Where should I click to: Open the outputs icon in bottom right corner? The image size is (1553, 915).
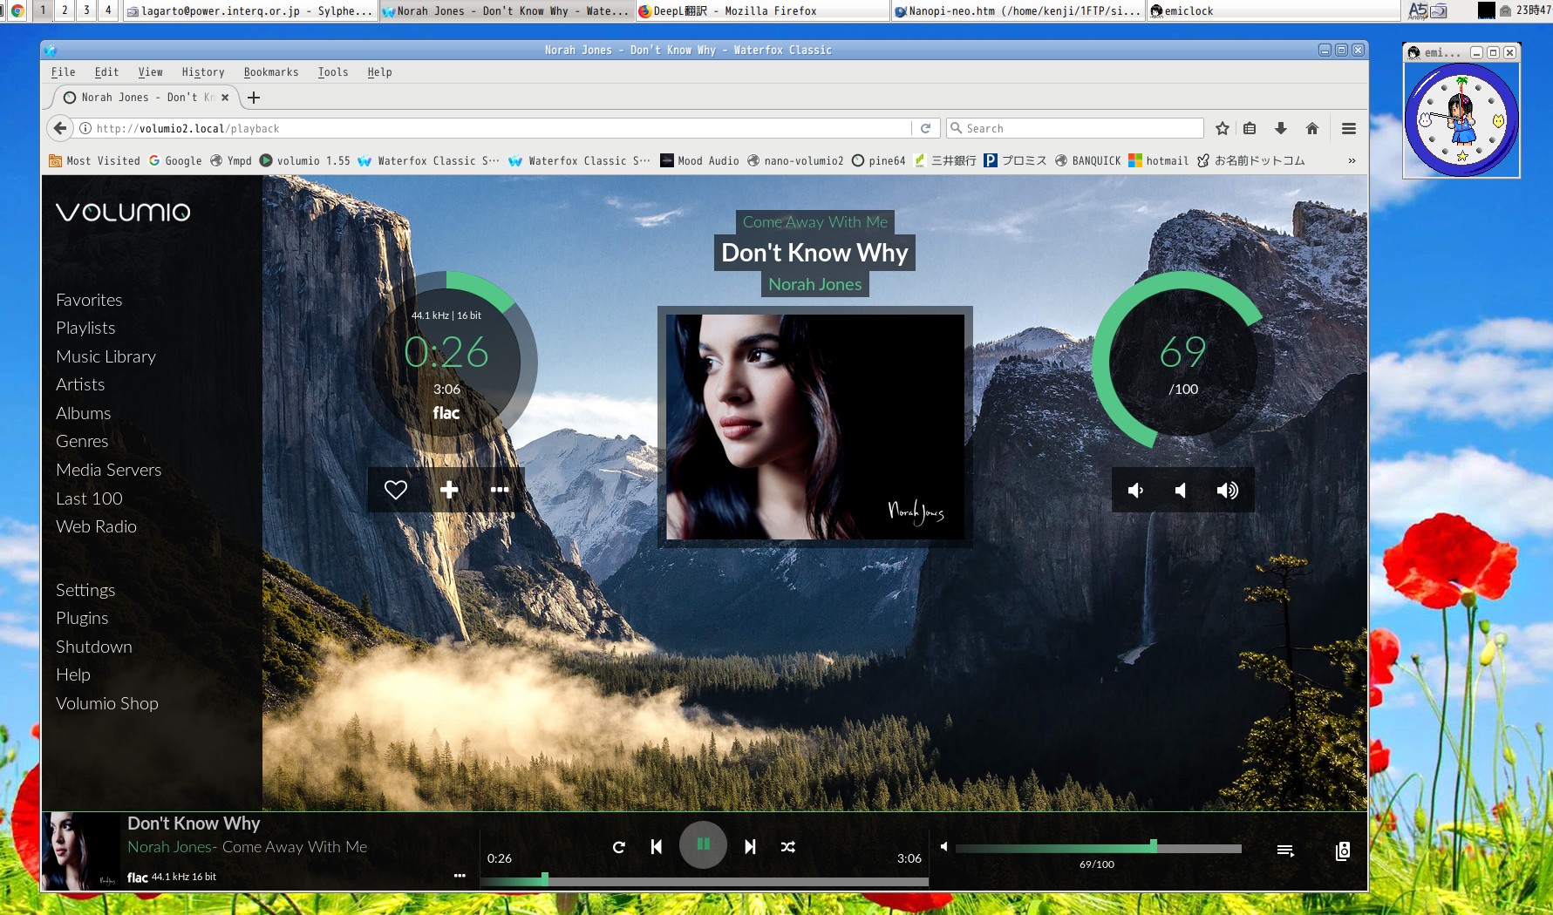(1343, 851)
